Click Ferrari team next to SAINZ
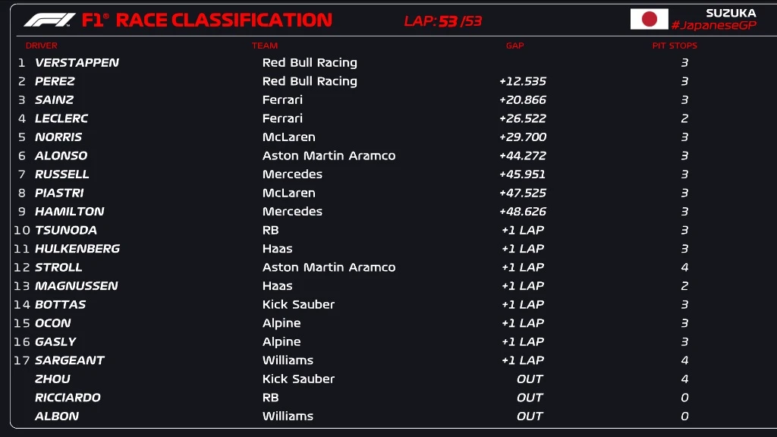This screenshot has width=777, height=437. 282,100
